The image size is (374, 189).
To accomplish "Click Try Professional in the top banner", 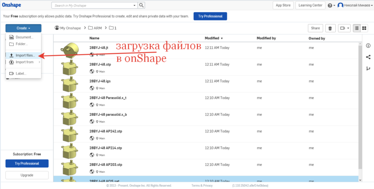I will (210, 16).
